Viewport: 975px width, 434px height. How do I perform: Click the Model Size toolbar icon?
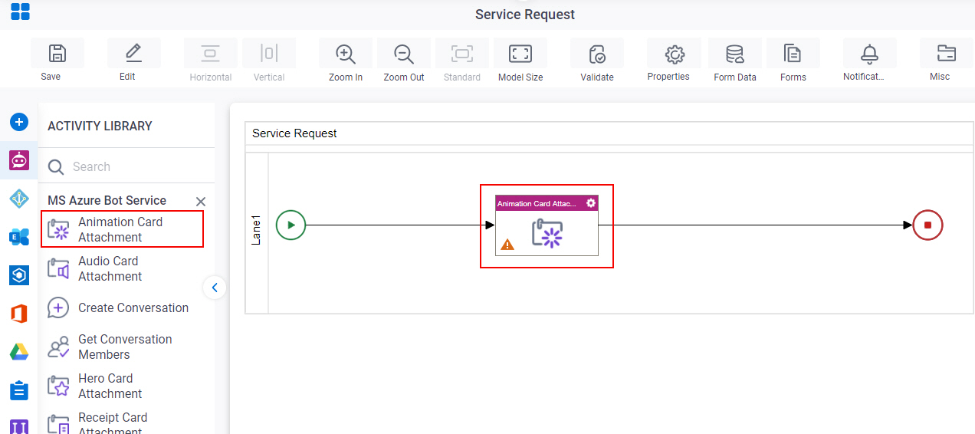tap(520, 53)
